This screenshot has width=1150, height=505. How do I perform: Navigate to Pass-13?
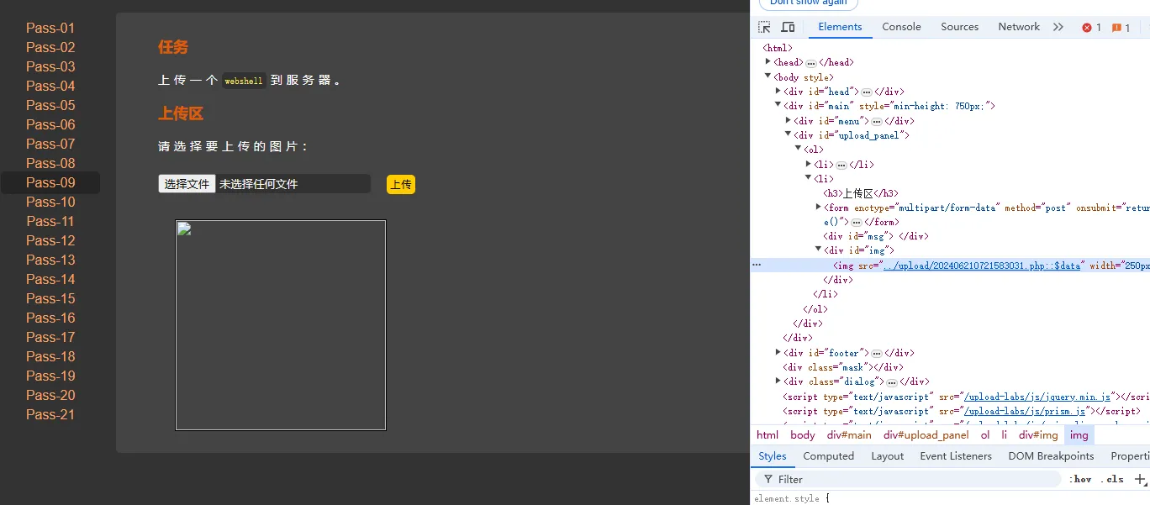tap(50, 260)
